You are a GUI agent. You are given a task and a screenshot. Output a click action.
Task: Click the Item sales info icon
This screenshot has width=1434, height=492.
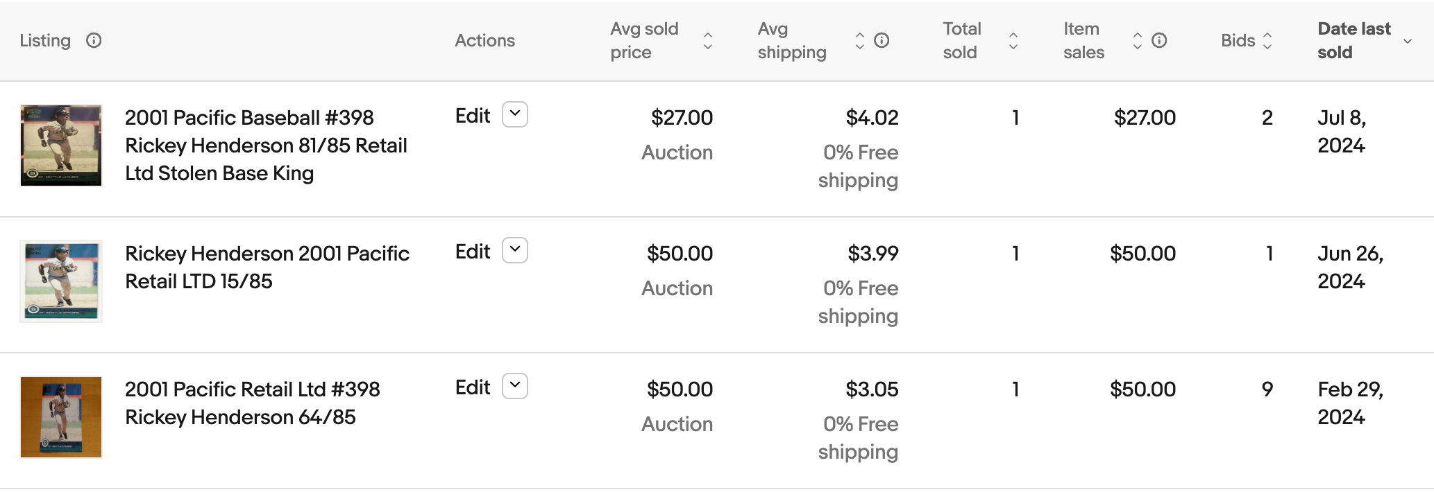[x=1159, y=41]
